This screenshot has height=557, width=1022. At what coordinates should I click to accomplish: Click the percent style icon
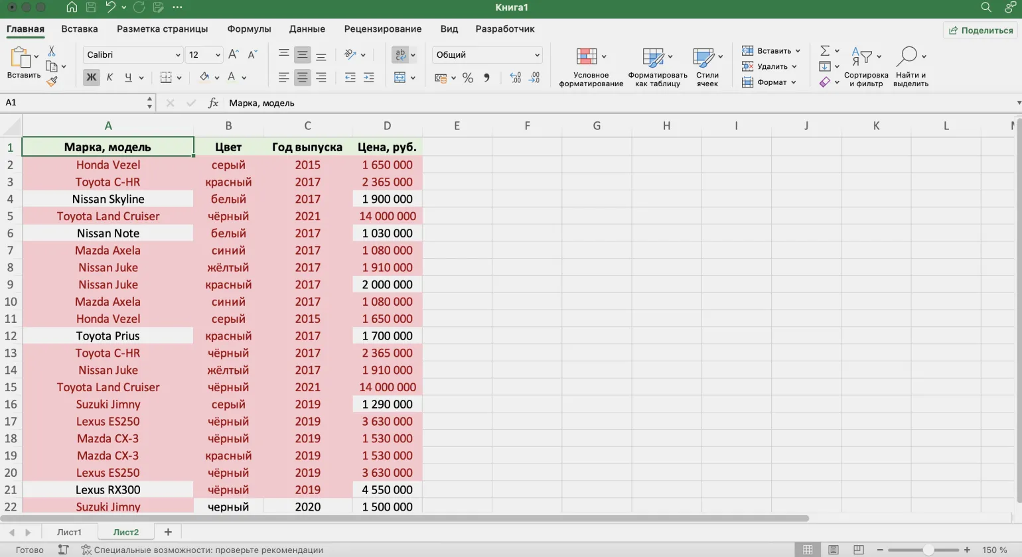coord(468,78)
